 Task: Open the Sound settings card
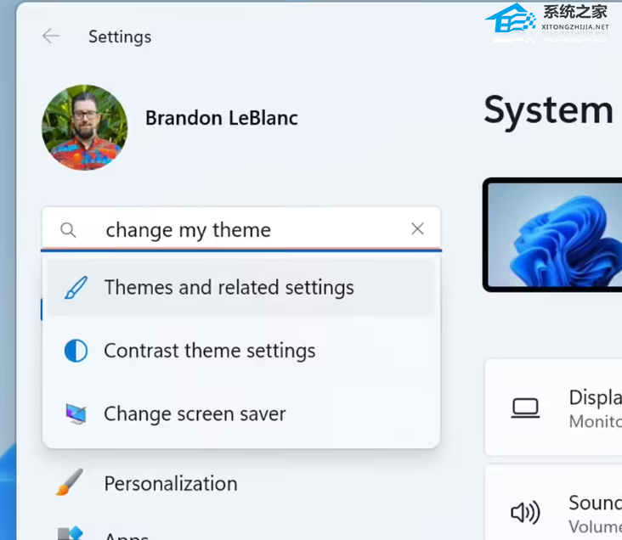(553, 503)
